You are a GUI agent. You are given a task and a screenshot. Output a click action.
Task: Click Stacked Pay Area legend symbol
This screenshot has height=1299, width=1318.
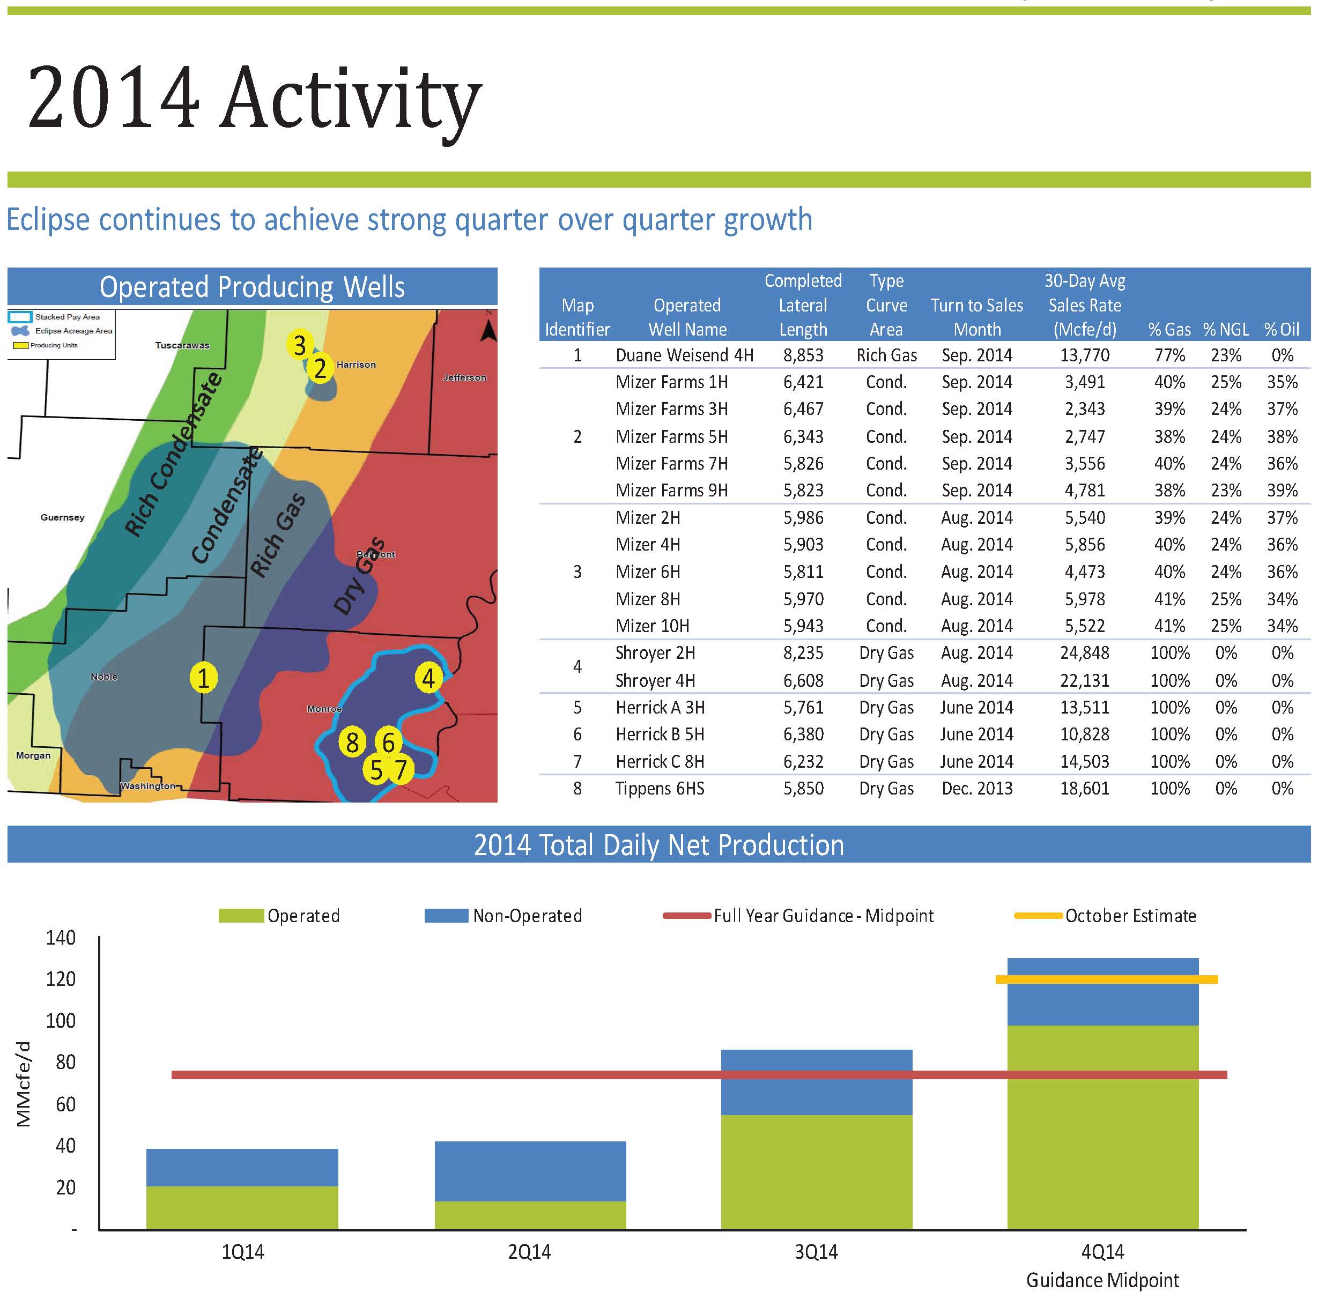click(20, 317)
